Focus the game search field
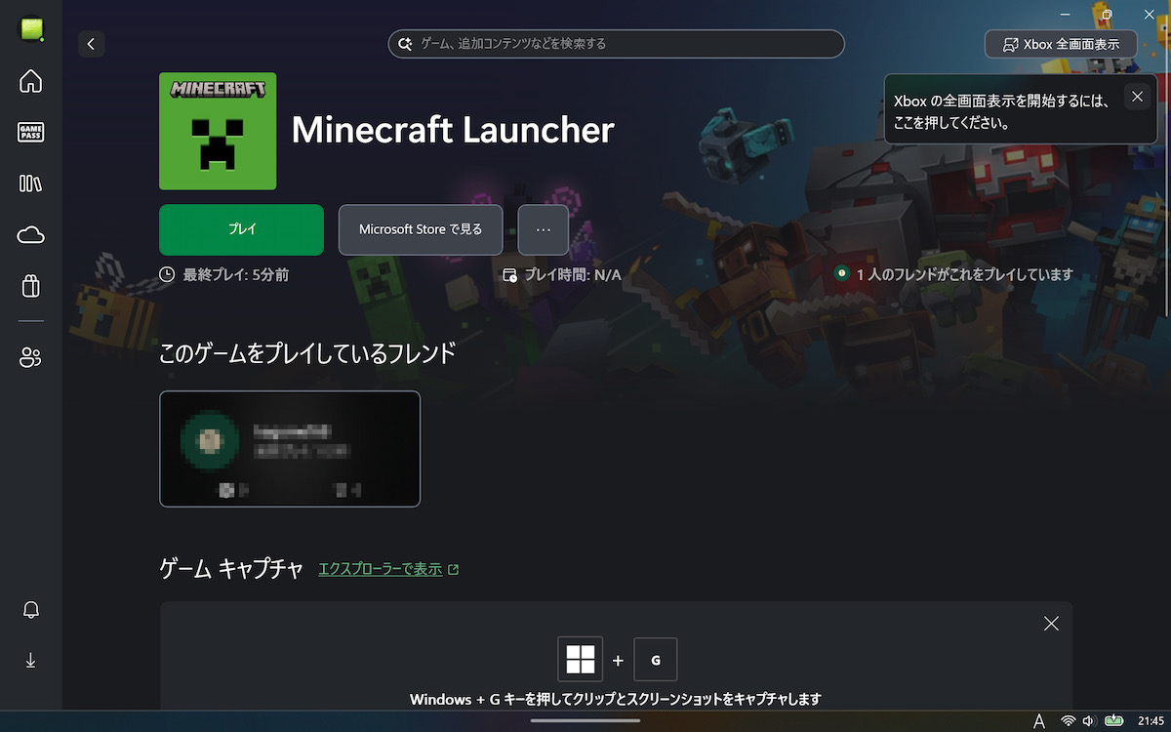This screenshot has width=1171, height=732. point(616,44)
